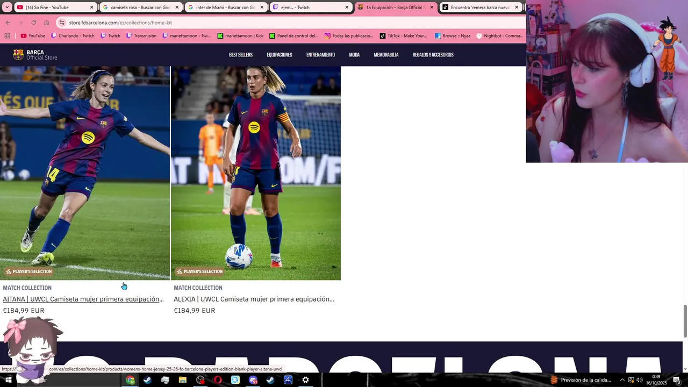688x387 pixels.
Task: Click the store.fcbarcelona.com address bar
Action: point(290,23)
